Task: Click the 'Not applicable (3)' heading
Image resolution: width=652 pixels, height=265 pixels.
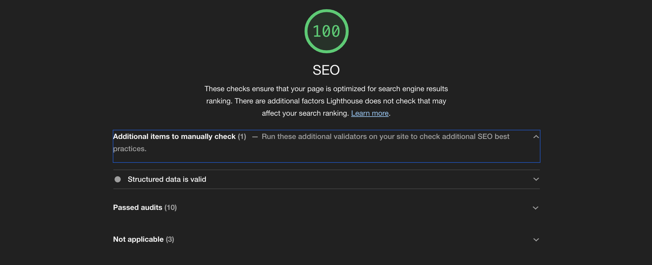Action: 144,239
